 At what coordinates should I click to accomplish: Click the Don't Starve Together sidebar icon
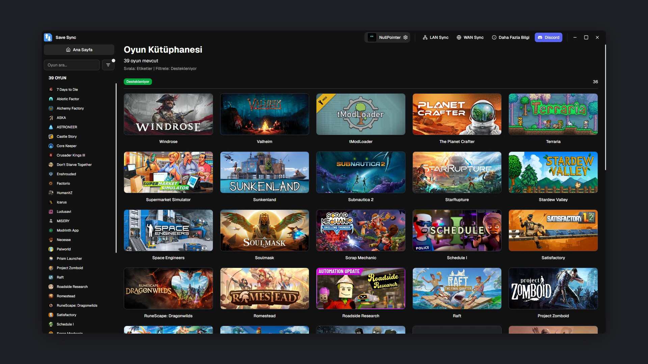coord(51,165)
